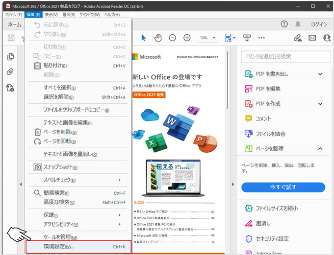Click the scroll mode keyboard icon
Viewport: 334px width, 255px height.
[x=247, y=38]
